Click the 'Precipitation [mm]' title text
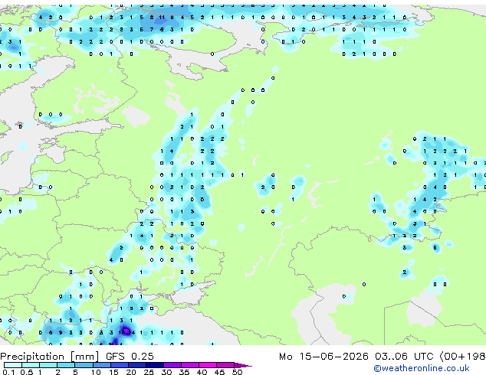486x375 pixels. pos(50,357)
